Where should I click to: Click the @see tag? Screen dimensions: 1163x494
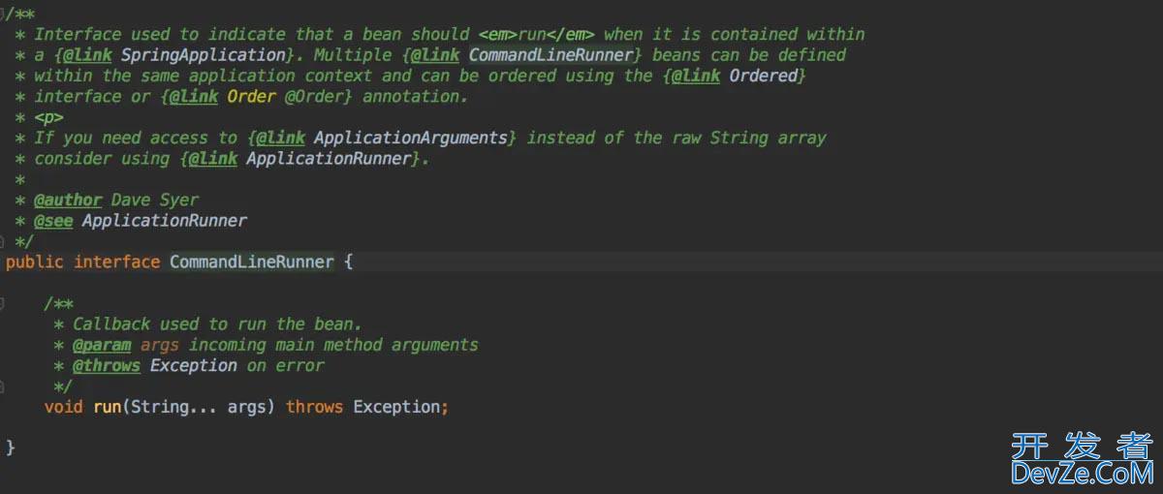53,221
